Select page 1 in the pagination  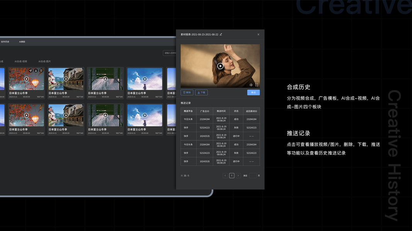click(232, 176)
